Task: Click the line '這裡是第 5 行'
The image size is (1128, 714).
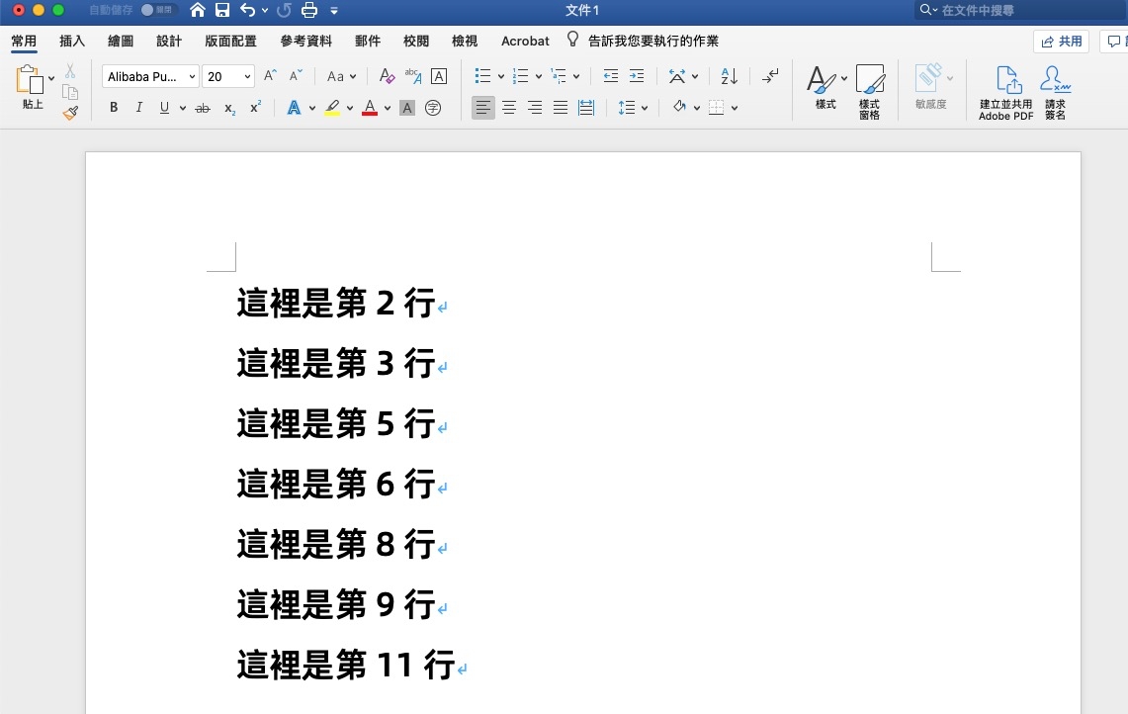Action: (336, 423)
